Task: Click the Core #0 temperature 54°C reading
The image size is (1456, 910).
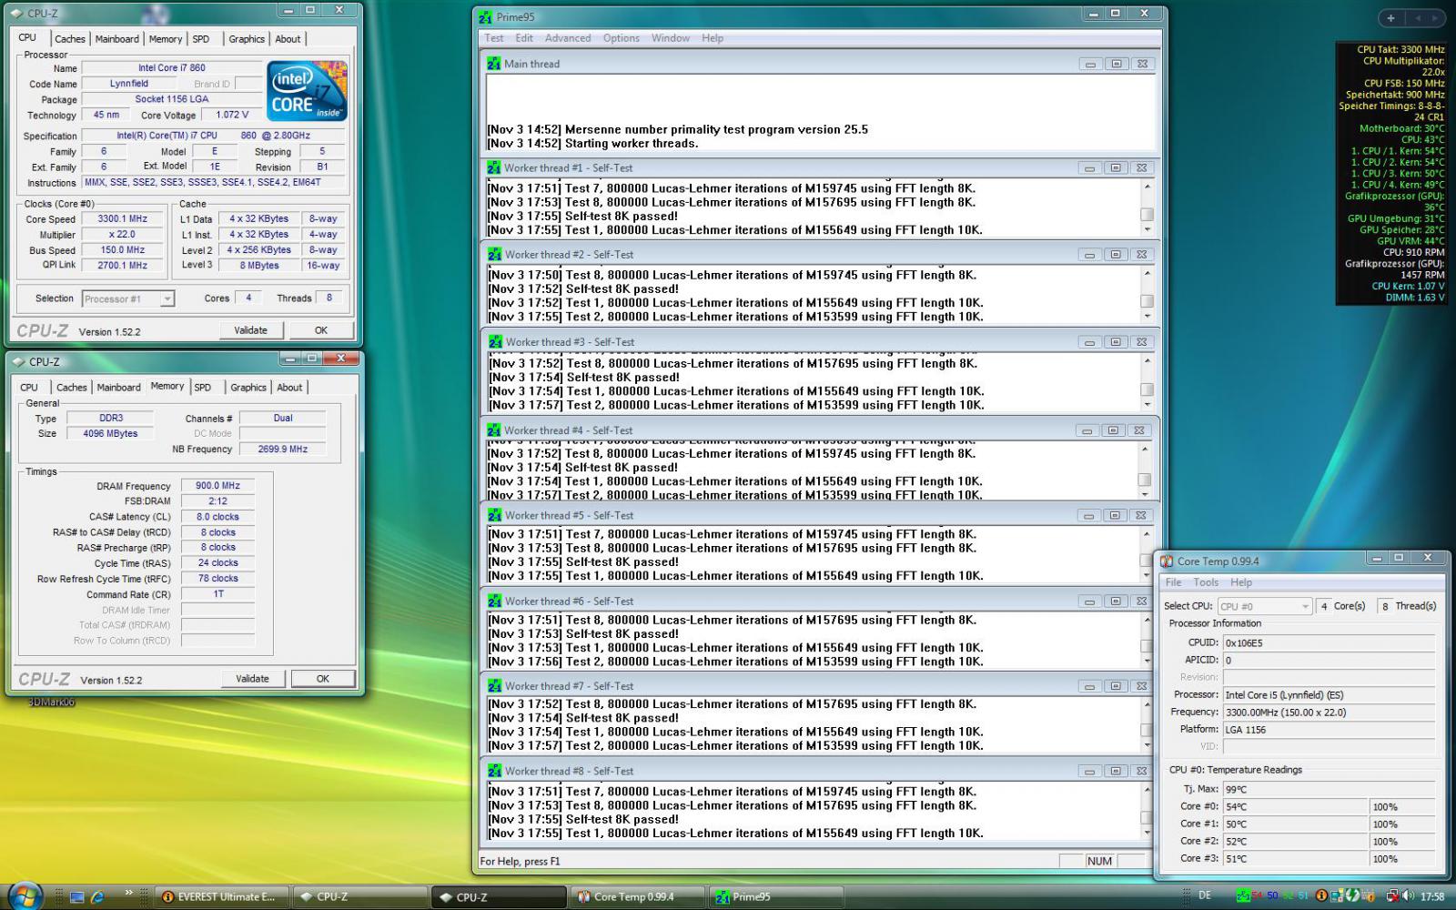Action: coord(1295,807)
